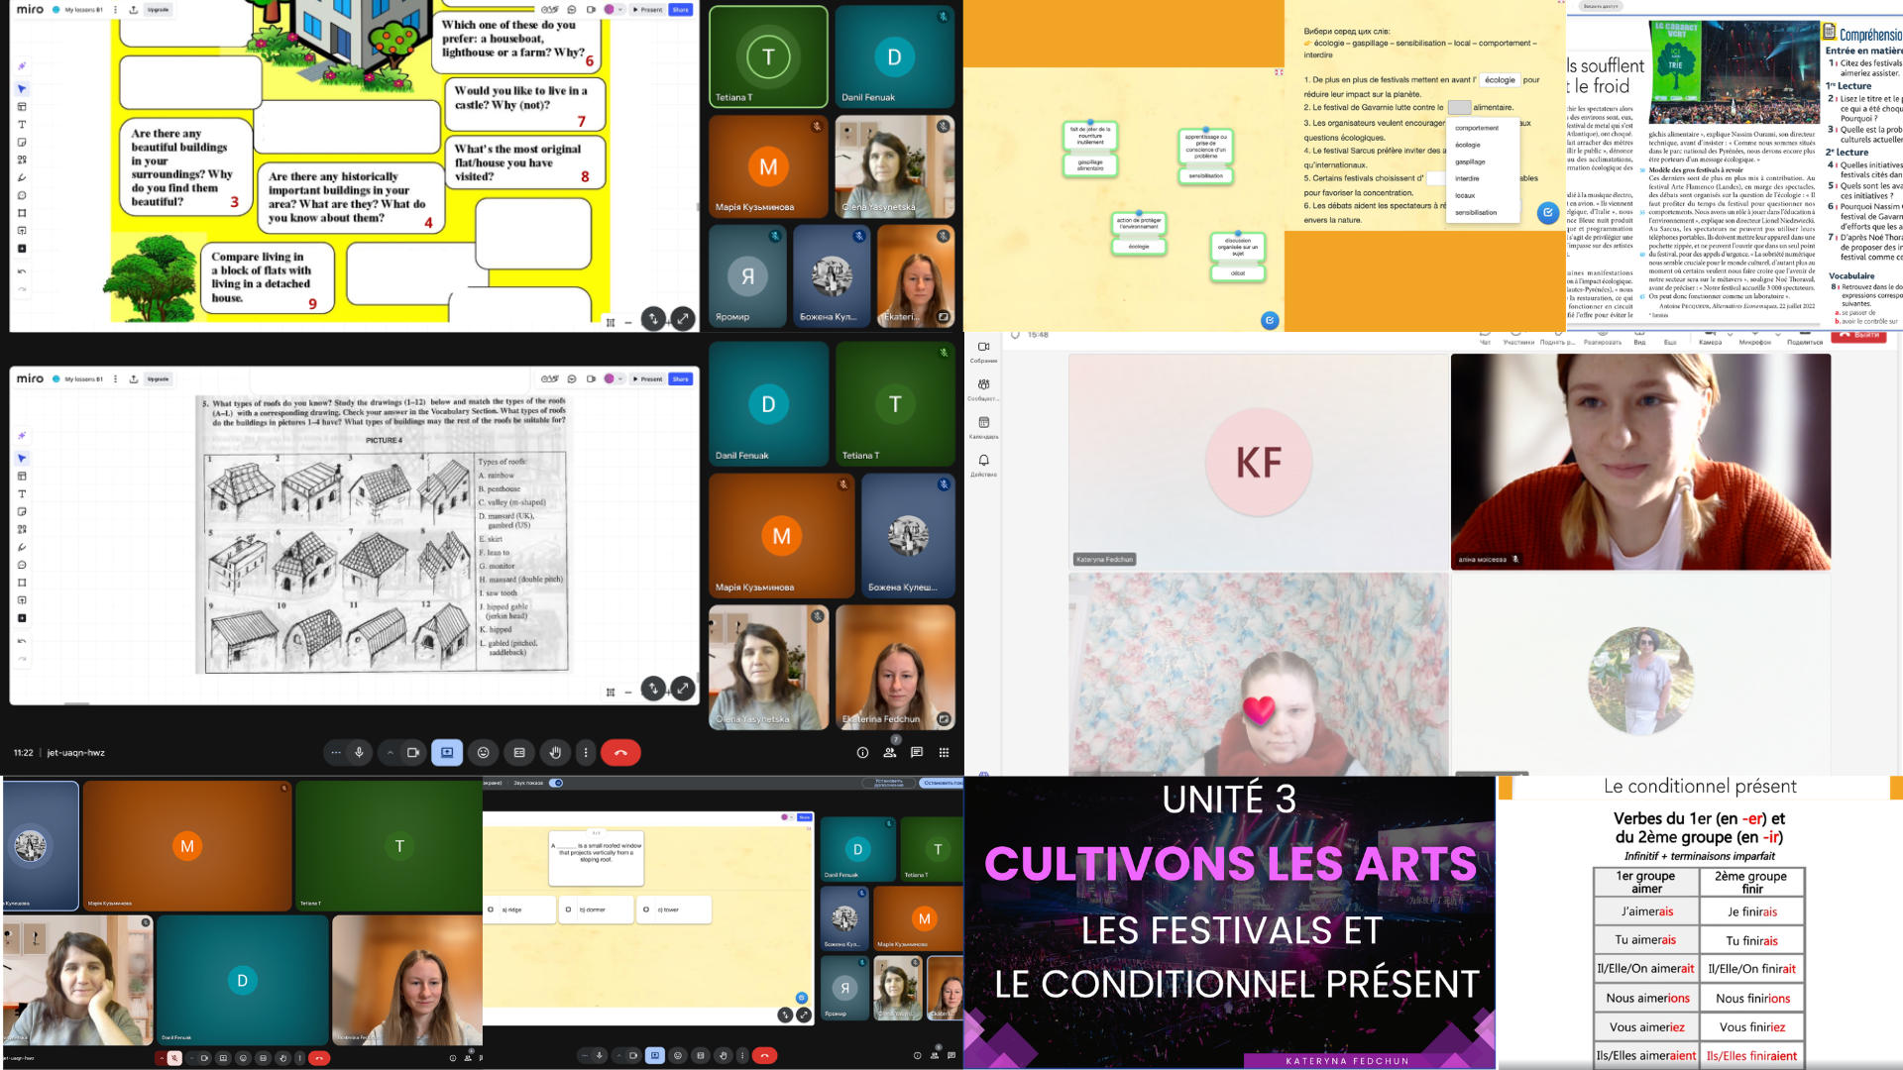Open emoji reactions in 11:22 Meet toolbar
Image resolution: width=1903 pixels, height=1070 pixels.
coord(483,753)
